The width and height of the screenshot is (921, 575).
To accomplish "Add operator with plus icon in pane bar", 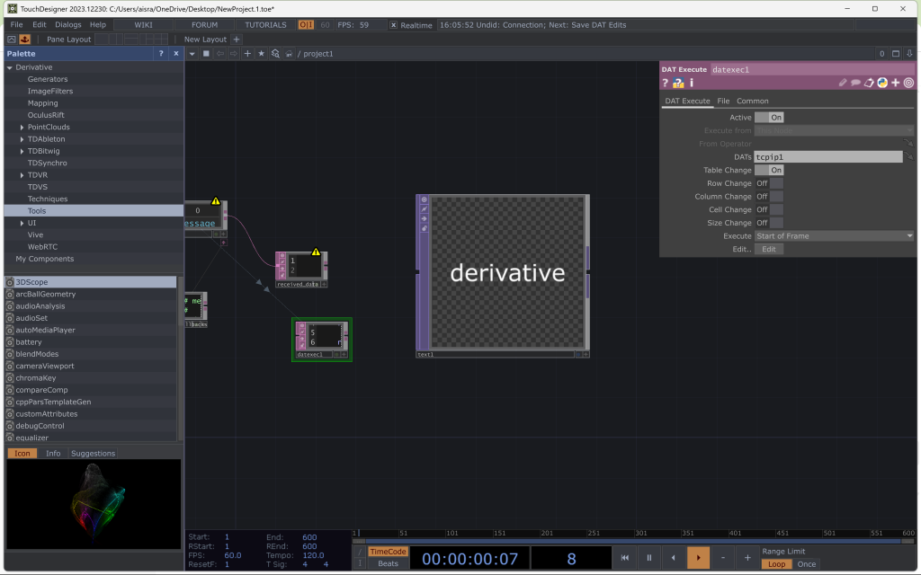I will click(x=247, y=53).
